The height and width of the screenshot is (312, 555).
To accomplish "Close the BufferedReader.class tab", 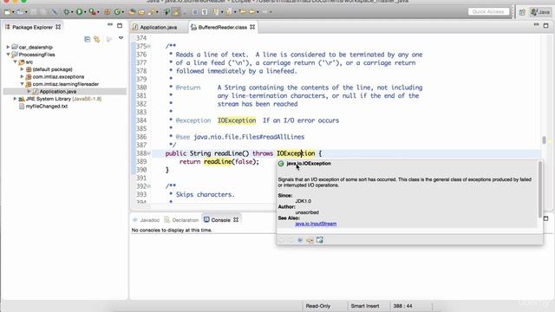I will 252,27.
